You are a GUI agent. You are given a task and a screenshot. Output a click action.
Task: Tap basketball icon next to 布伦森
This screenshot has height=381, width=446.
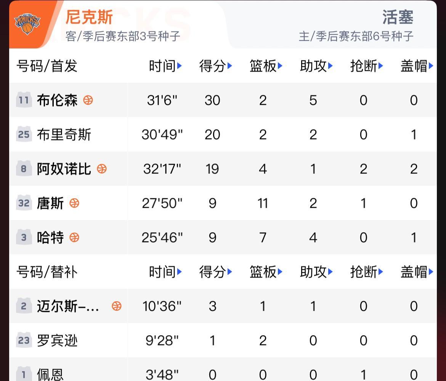(x=88, y=100)
